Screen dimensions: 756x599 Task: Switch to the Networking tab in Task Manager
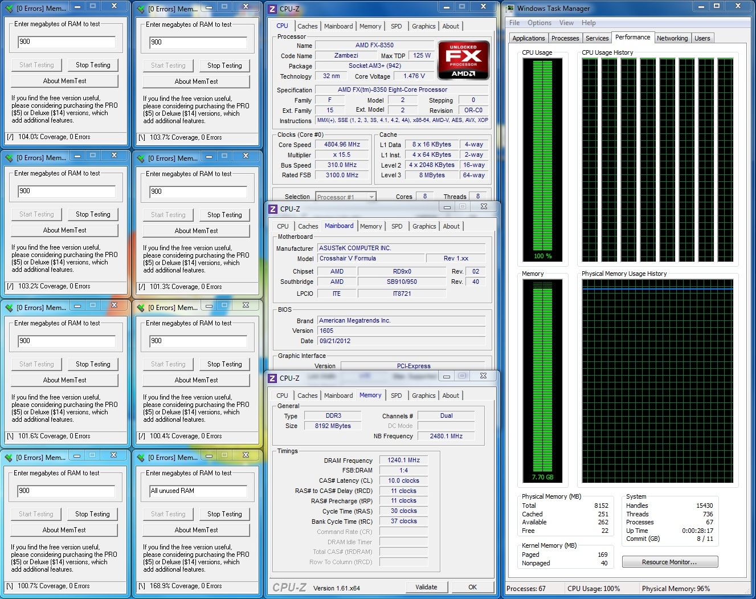point(672,38)
